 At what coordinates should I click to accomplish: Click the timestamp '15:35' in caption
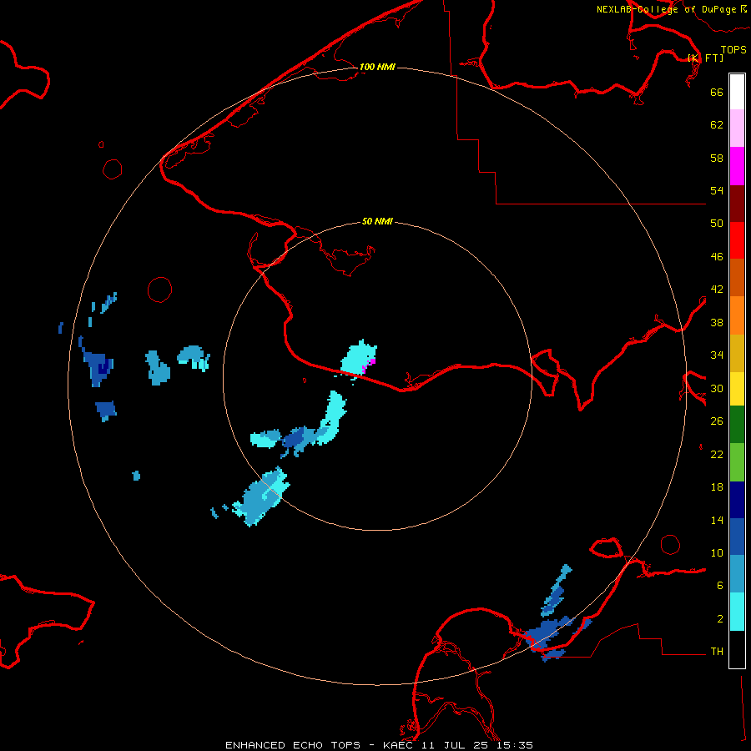click(x=513, y=745)
